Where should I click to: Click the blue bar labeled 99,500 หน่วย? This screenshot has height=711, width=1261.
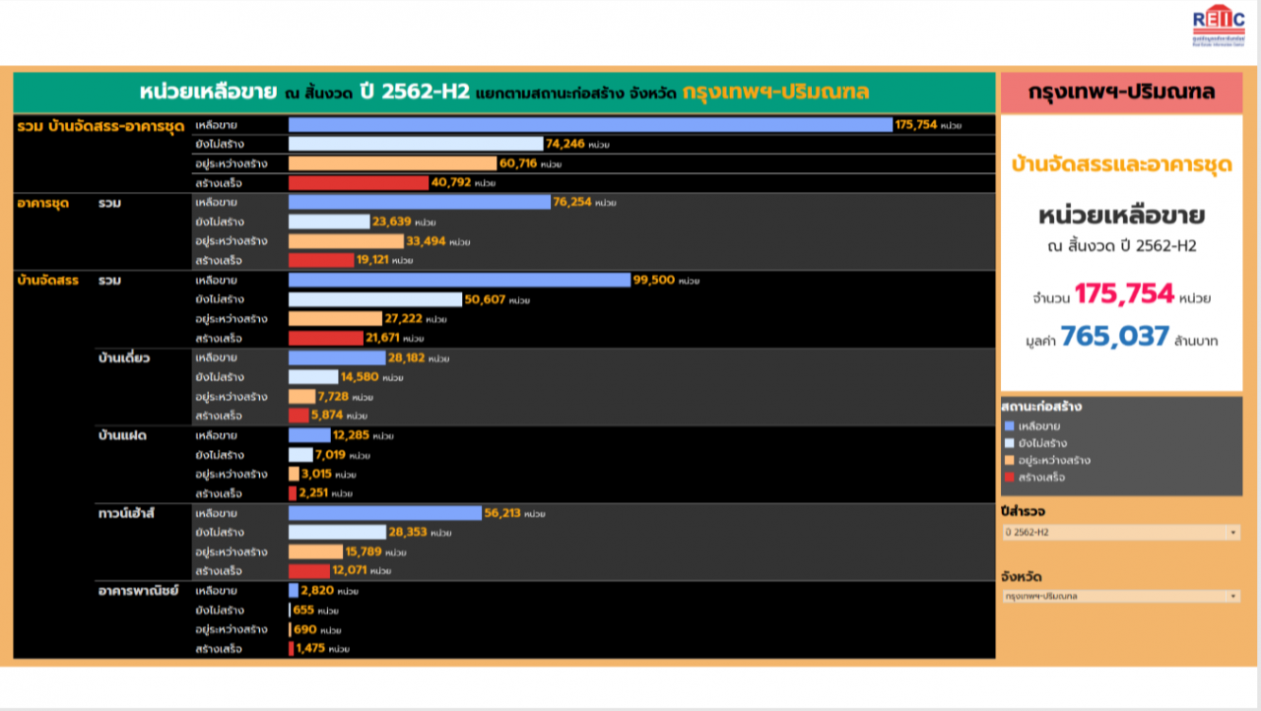(x=459, y=280)
